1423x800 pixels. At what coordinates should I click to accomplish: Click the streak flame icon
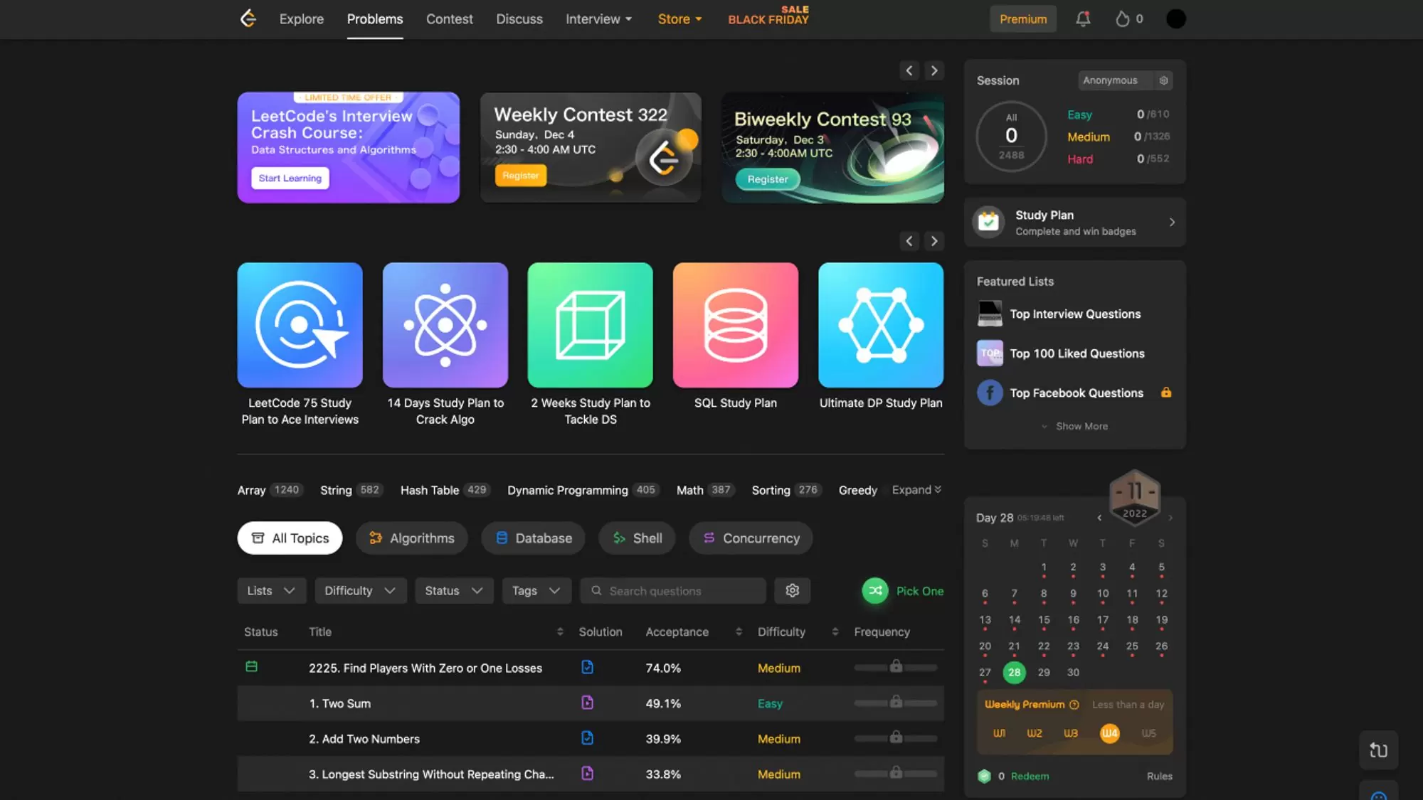(1122, 19)
